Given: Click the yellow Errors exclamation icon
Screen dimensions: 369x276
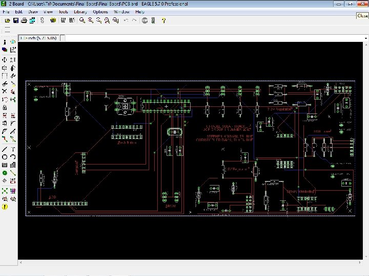Looking at the screenshot, I should [x=5, y=207].
